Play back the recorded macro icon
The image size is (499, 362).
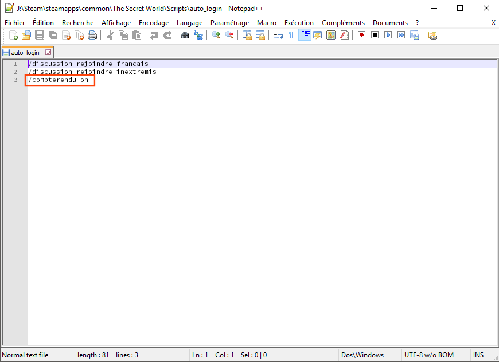388,35
